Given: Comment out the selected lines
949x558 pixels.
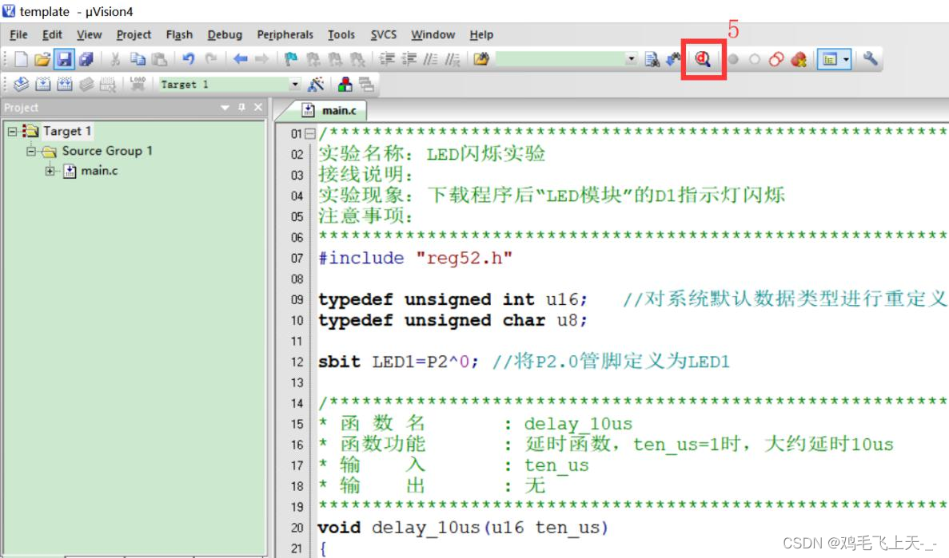Looking at the screenshot, I should point(430,59).
